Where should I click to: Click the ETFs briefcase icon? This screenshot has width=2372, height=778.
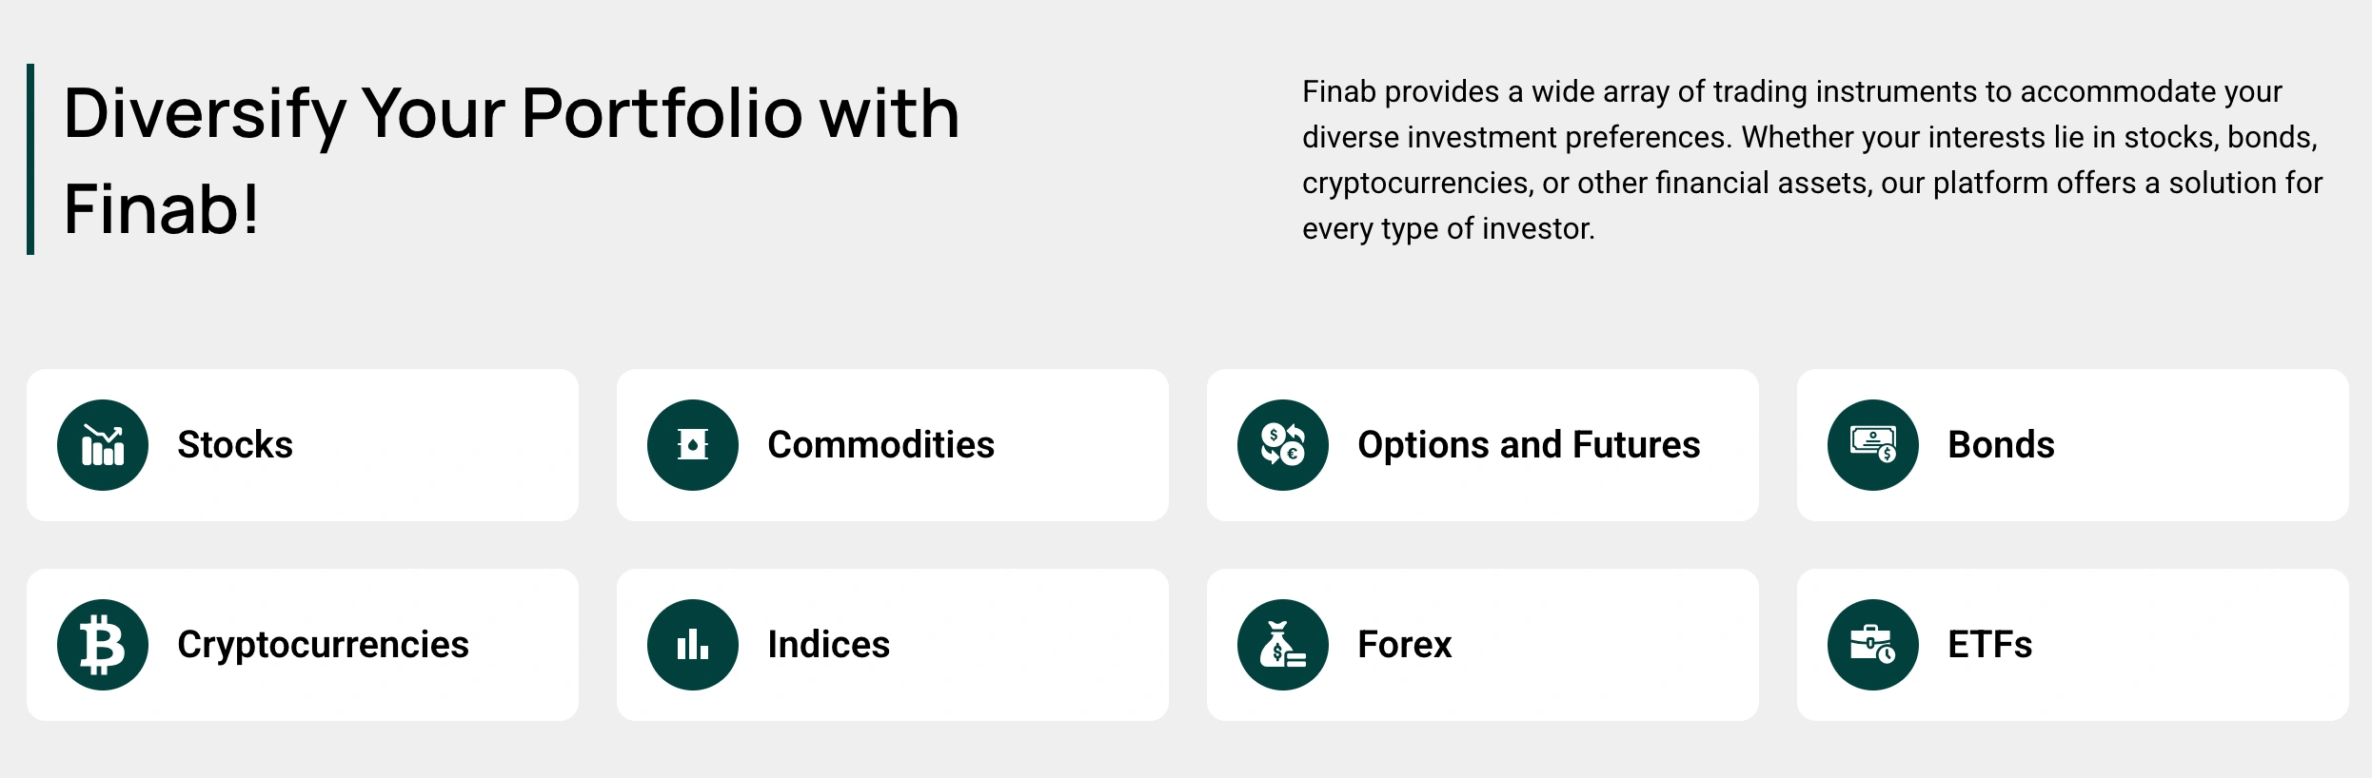(x=1873, y=645)
